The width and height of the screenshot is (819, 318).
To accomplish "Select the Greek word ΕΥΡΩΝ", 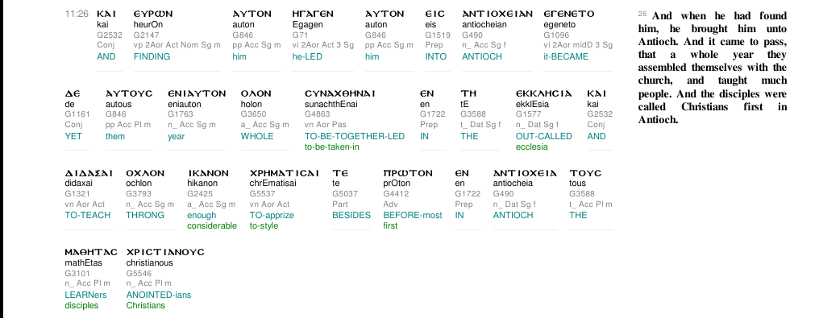I will click(153, 14).
